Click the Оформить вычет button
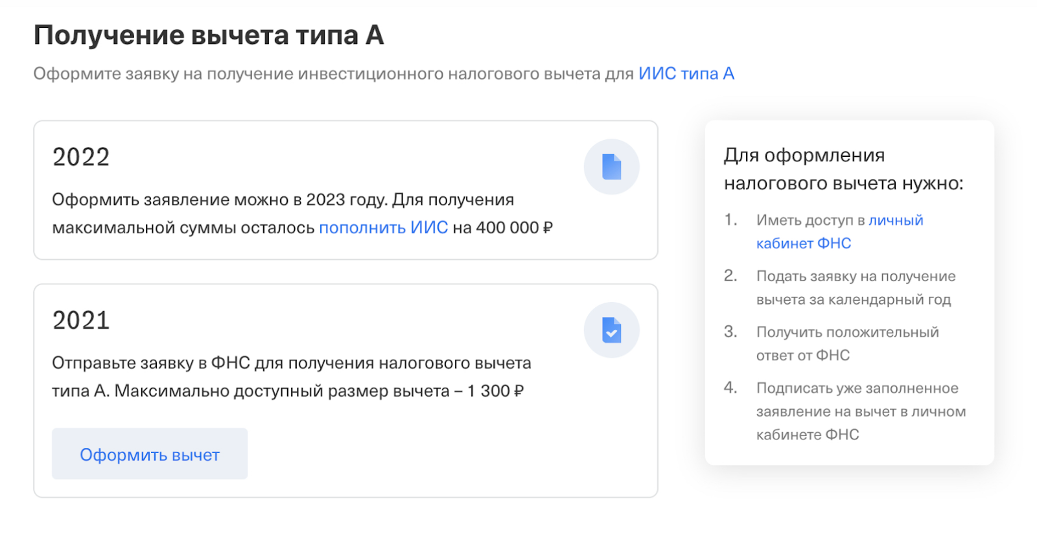Image resolution: width=1037 pixels, height=534 pixels. 150,454
